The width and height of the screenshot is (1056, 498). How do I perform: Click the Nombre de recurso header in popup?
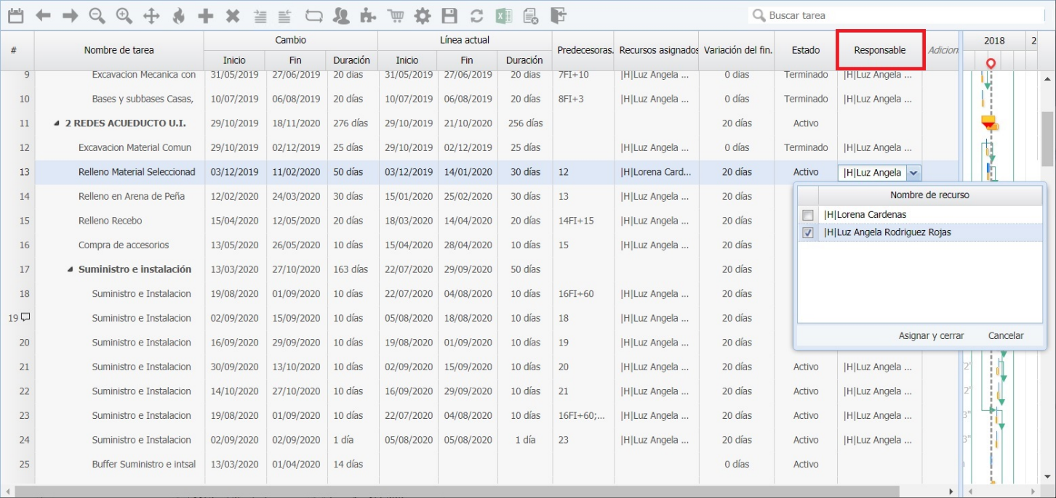[x=929, y=195]
